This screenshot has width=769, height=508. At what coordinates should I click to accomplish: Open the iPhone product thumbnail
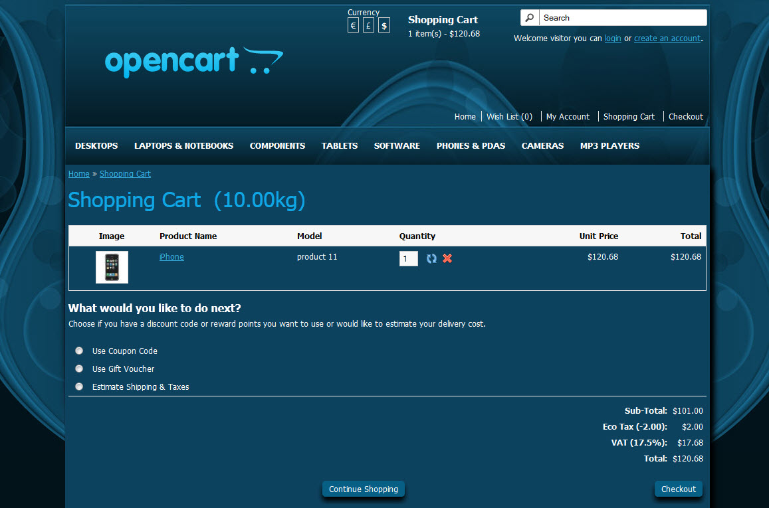pos(112,267)
